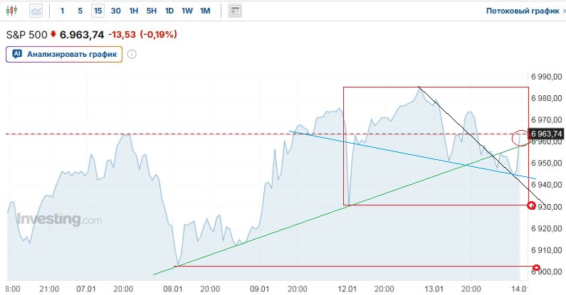Set the 1-minute timeframe
Viewport: 566px width, 295px height.
[x=63, y=11]
